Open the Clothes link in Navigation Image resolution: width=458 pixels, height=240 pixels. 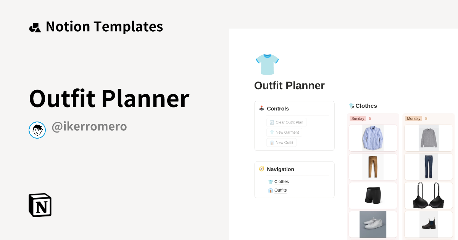(x=282, y=182)
